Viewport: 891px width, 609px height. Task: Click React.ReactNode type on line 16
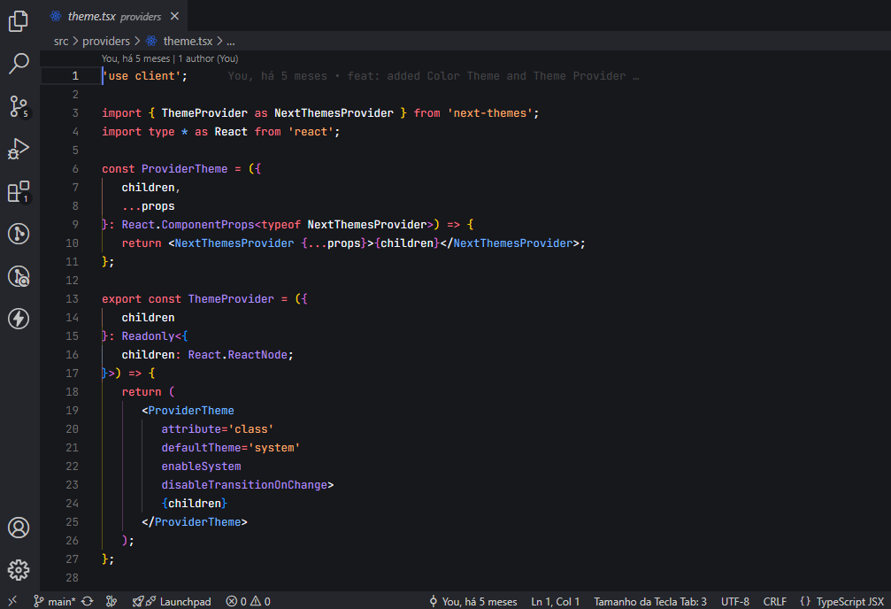[237, 355]
